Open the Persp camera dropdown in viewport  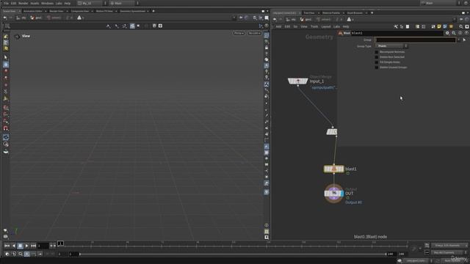239,33
